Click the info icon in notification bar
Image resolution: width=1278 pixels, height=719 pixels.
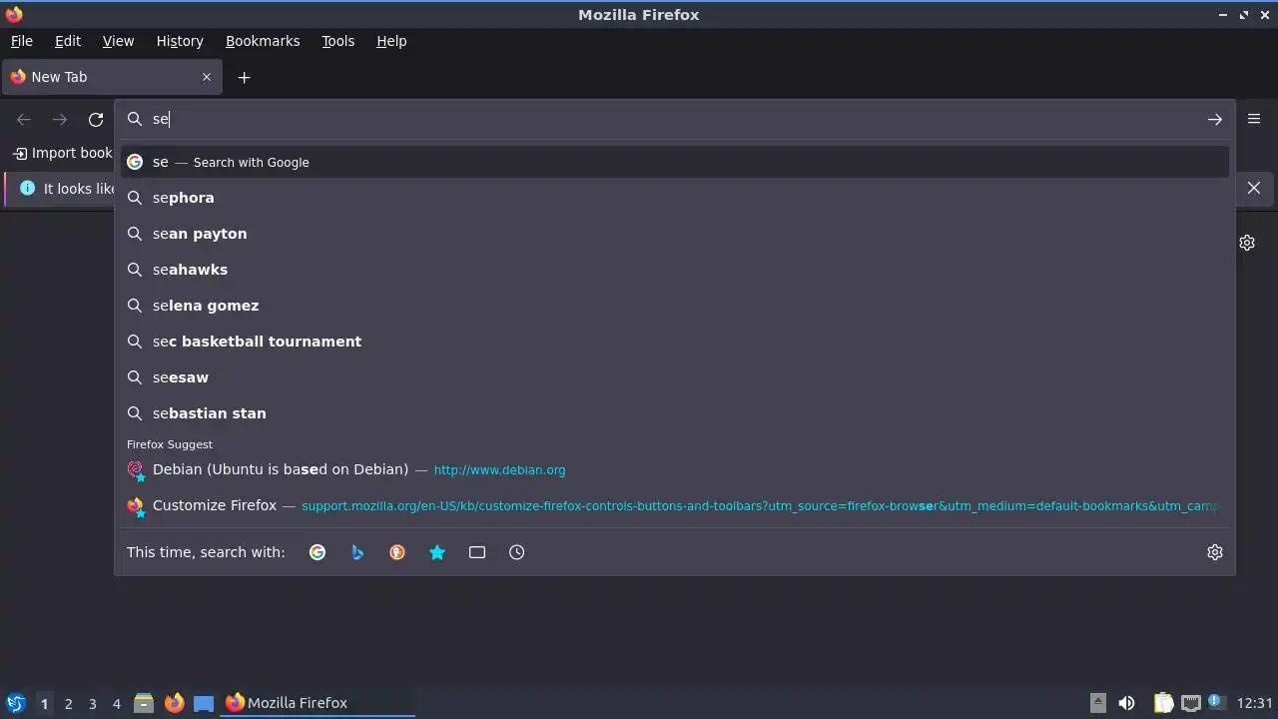pos(27,188)
